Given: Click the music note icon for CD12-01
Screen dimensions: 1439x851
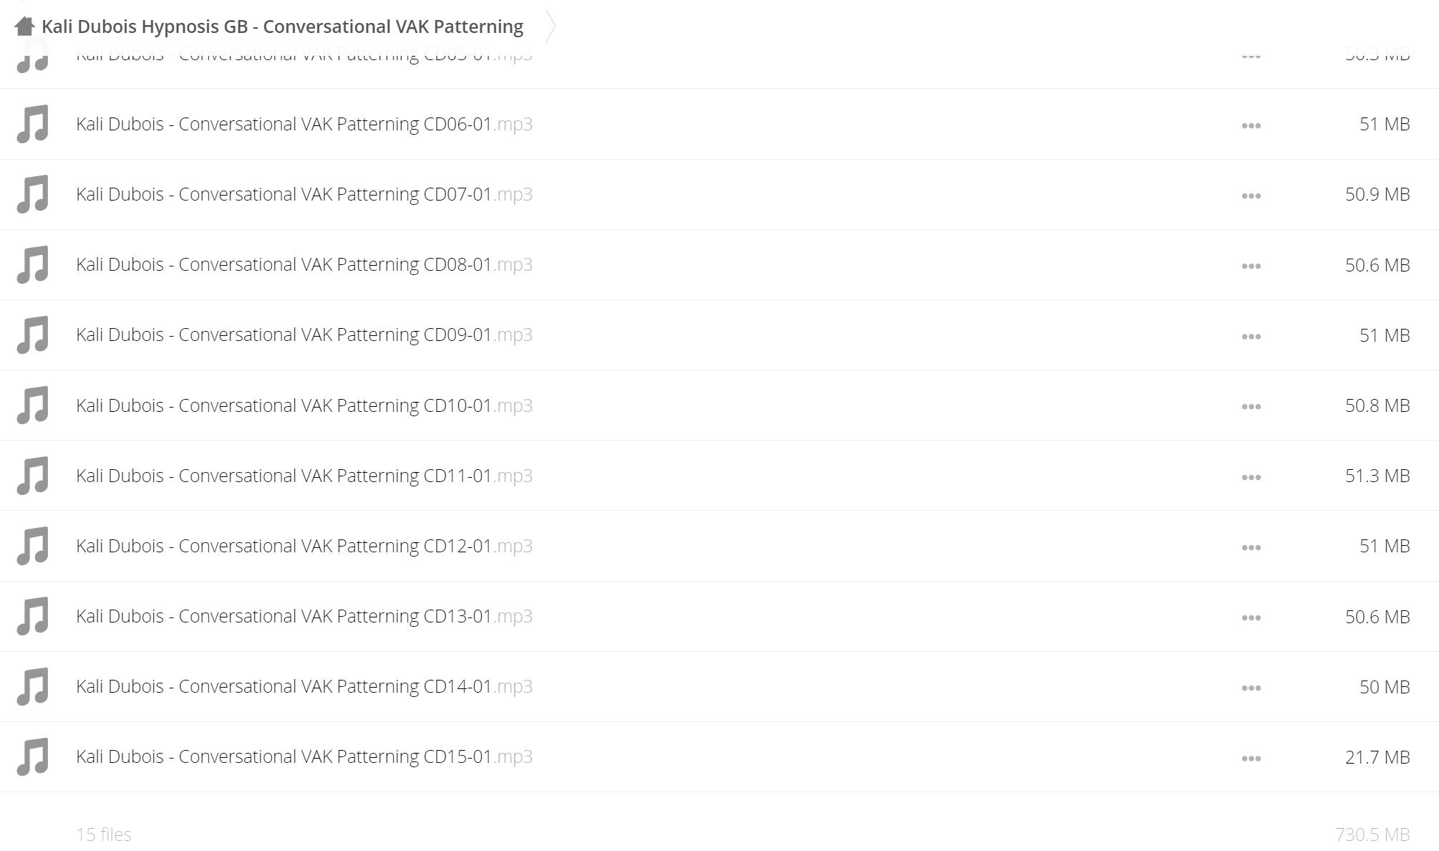Looking at the screenshot, I should pos(32,546).
